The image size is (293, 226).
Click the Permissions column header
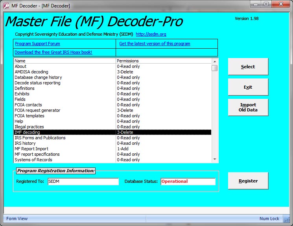[x=164, y=61]
